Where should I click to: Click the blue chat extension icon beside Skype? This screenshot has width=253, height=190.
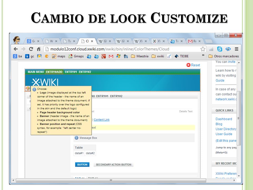[228, 49]
